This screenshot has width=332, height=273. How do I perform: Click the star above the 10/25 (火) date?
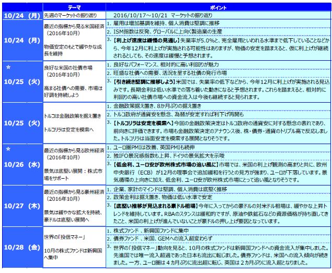7,68
